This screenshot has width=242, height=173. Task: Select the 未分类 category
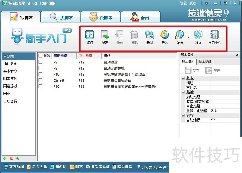click(x=18, y=56)
